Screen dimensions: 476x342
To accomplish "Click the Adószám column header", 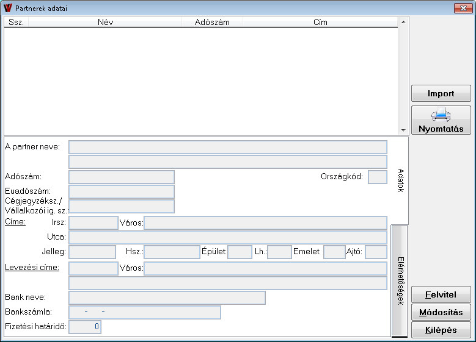I will pyautogui.click(x=212, y=22).
